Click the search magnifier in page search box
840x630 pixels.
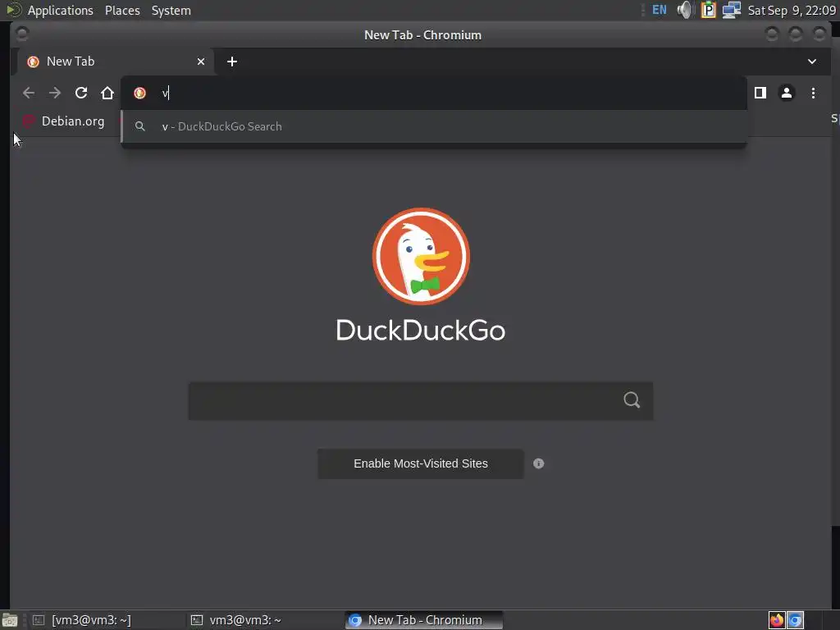(632, 399)
